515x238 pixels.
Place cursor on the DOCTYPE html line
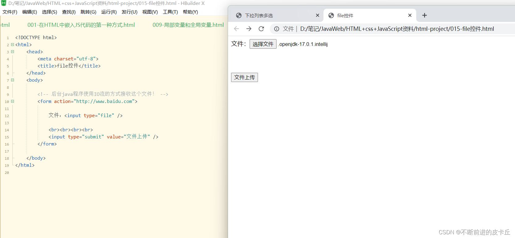(x=36, y=38)
